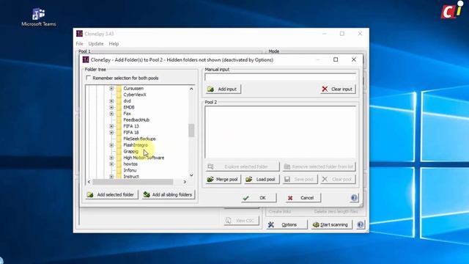Click the Fax folder icon
The image size is (469, 264).
[x=119, y=114]
